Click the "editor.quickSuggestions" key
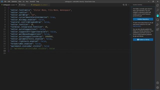This screenshot has width=160, height=90. click(x=24, y=29)
